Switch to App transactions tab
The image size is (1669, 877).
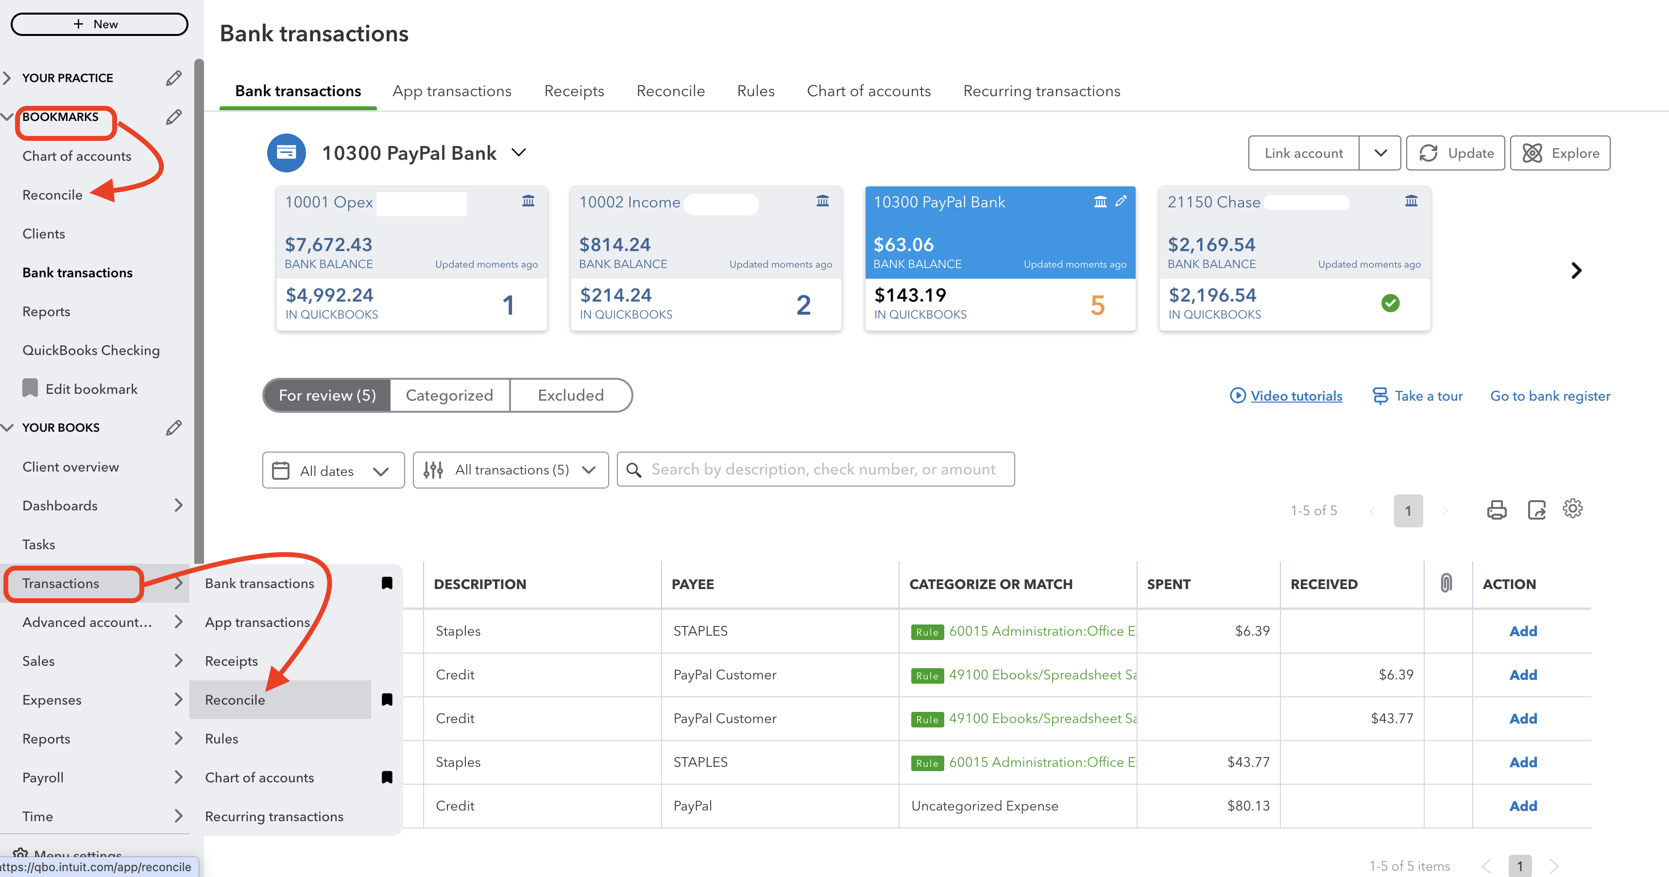(x=452, y=91)
